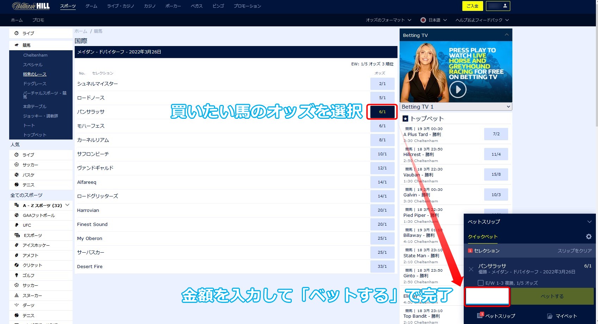Select A Plus Tard odds 7/2
The image size is (598, 324).
[x=496, y=134]
